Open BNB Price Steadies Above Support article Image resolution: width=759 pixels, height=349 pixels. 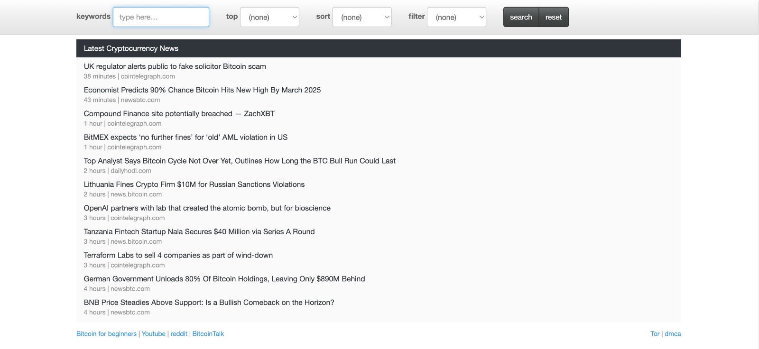coord(209,303)
